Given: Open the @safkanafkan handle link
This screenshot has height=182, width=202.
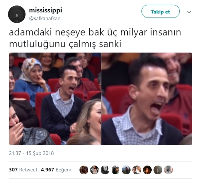Looking at the screenshot, I should click(45, 19).
